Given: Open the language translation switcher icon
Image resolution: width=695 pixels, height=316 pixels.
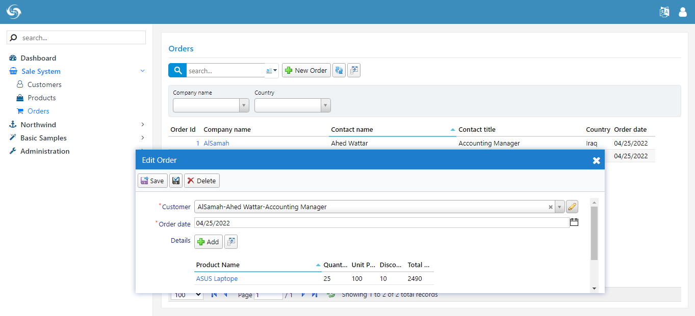Looking at the screenshot, I should pos(664,12).
